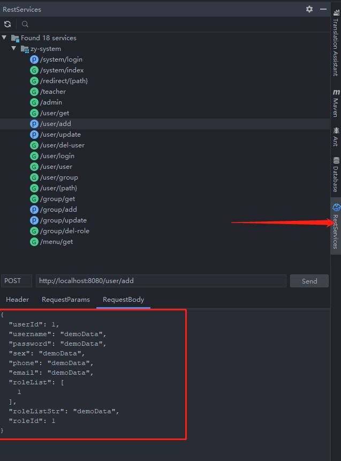Open the Translation Assistant side tab

(336, 43)
